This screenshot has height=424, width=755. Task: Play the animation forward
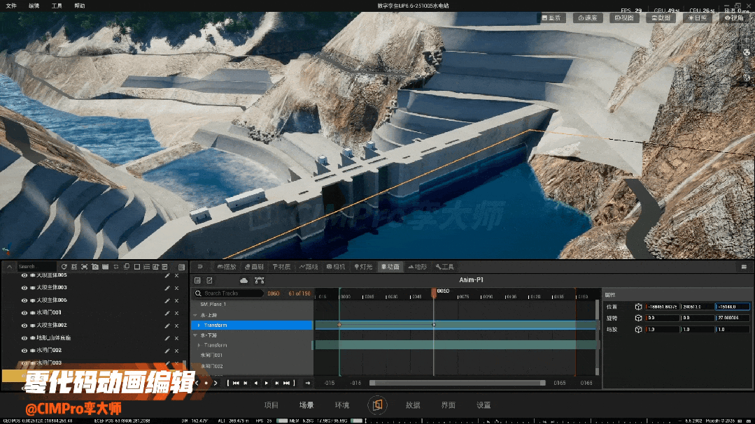coord(267,383)
